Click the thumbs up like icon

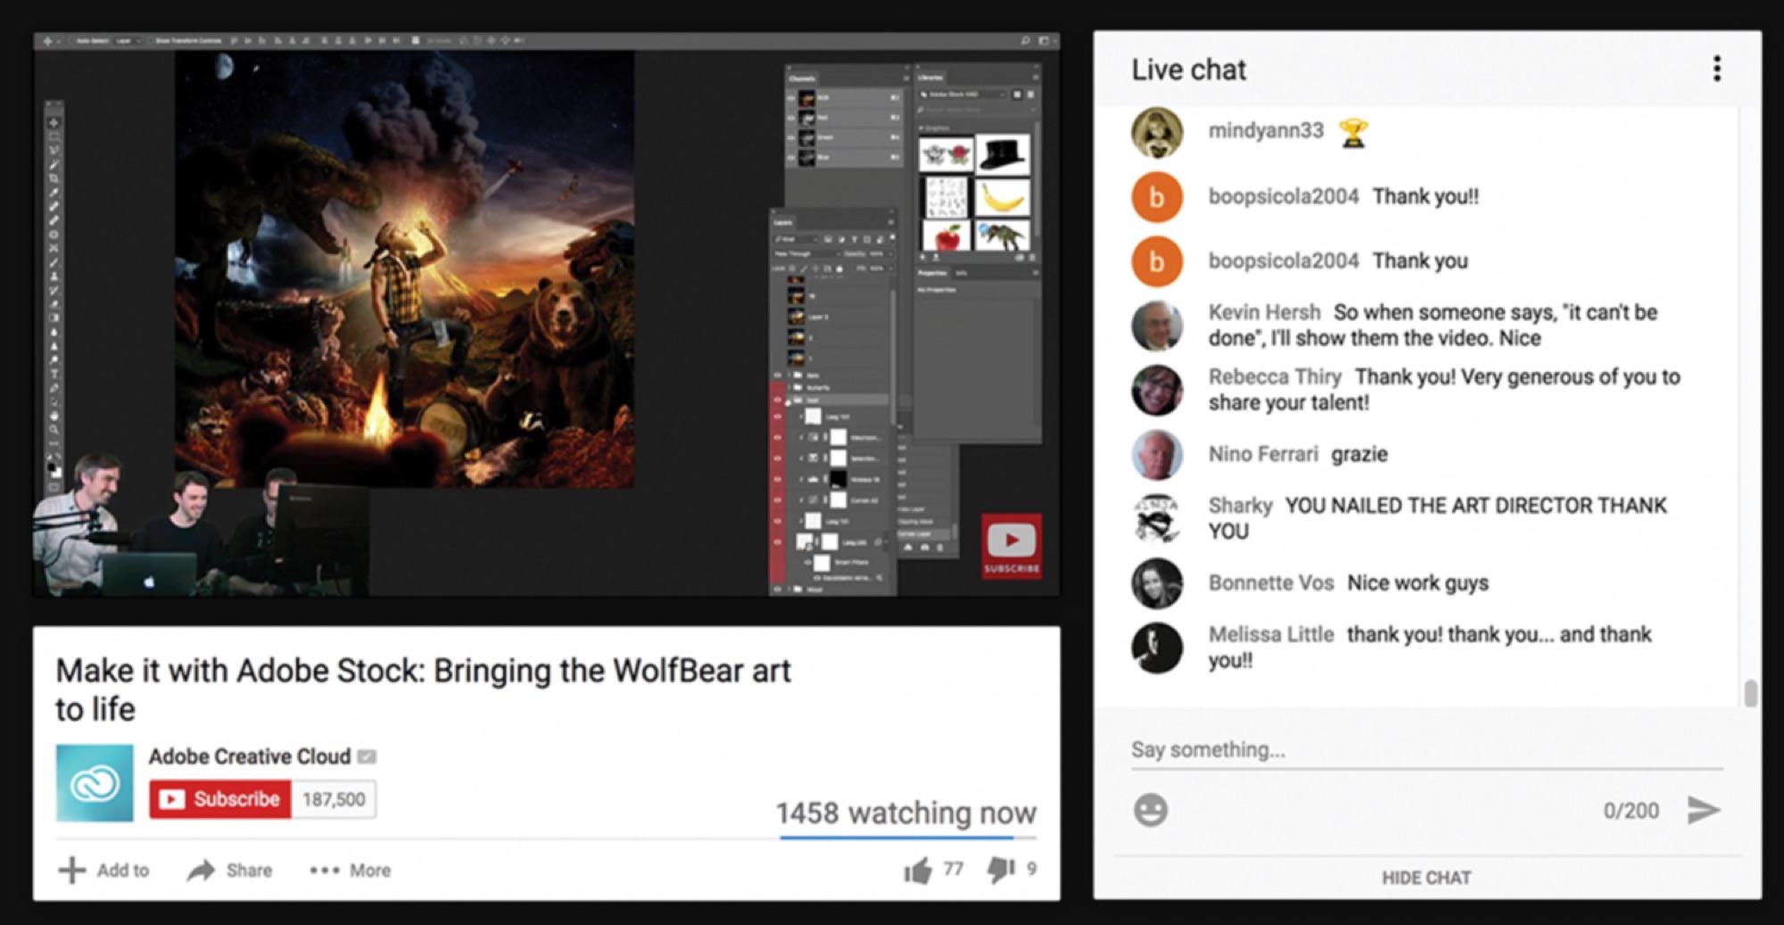point(918,870)
